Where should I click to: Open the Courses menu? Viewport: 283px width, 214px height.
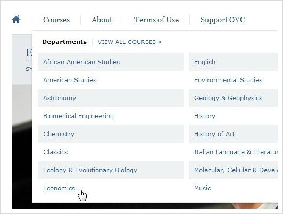pyautogui.click(x=56, y=20)
